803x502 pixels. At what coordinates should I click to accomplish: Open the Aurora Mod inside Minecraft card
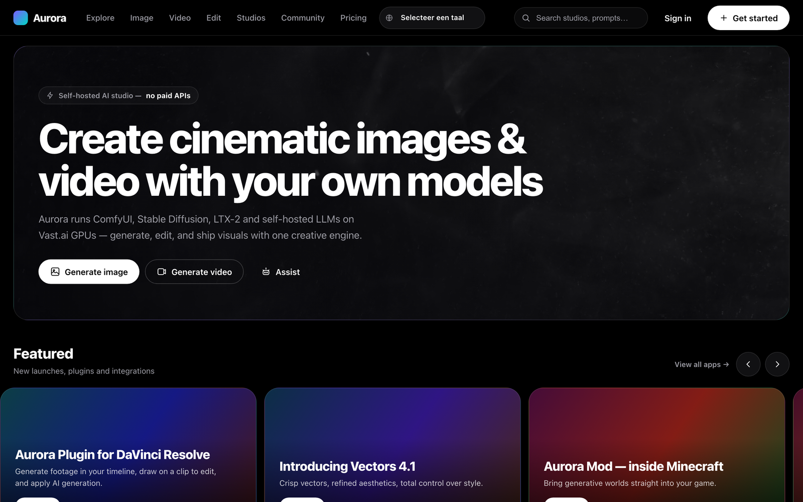click(x=656, y=445)
